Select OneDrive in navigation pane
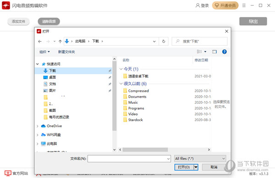The width and height of the screenshot is (275, 178). coord(54,126)
